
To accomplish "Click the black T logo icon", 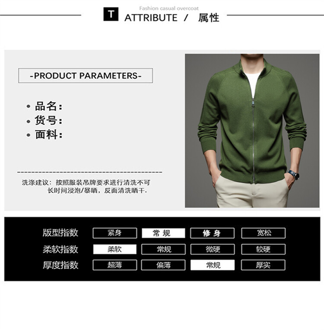I will [111, 14].
